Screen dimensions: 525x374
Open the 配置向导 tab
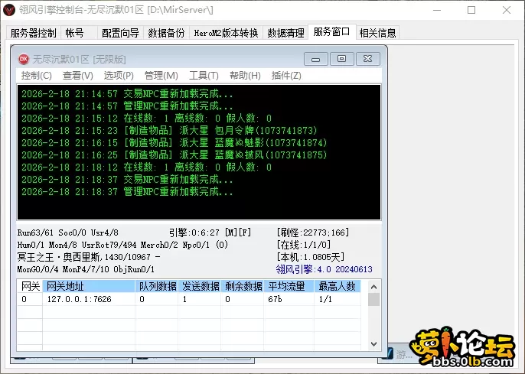tap(120, 33)
